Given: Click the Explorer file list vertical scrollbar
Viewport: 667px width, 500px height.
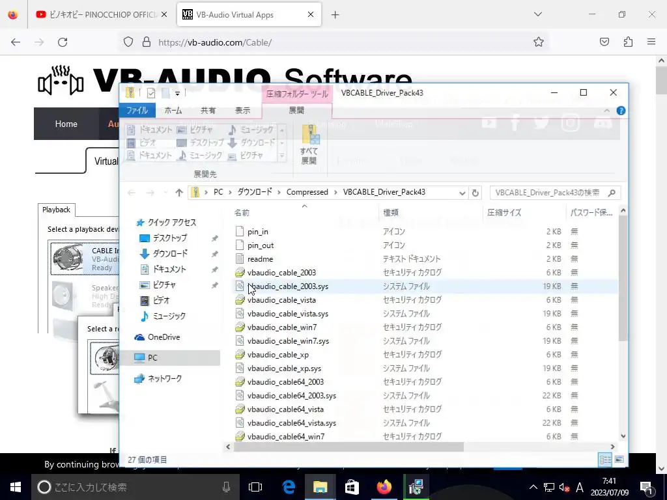Looking at the screenshot, I should (623, 278).
